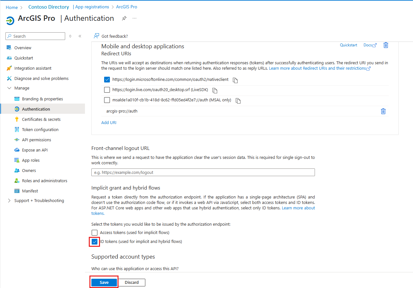Copy the msal MSAL only redirect URI

238,101
